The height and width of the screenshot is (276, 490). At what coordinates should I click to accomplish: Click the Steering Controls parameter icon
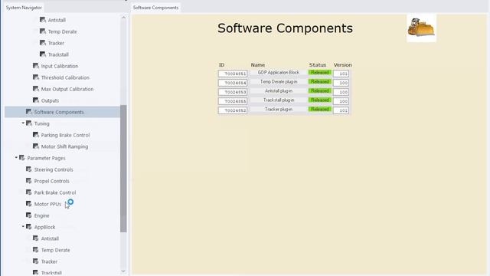tap(29, 169)
